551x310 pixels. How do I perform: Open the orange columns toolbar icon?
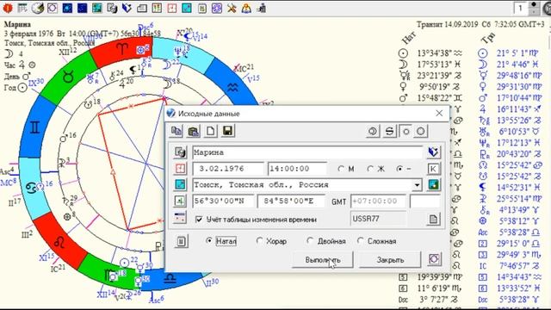click(x=157, y=8)
